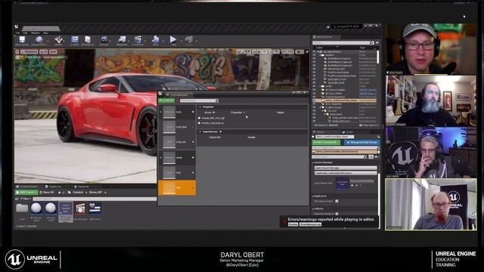The width and height of the screenshot is (484, 272).
Task: Open the Modes toolbar icon
Action: (58, 40)
